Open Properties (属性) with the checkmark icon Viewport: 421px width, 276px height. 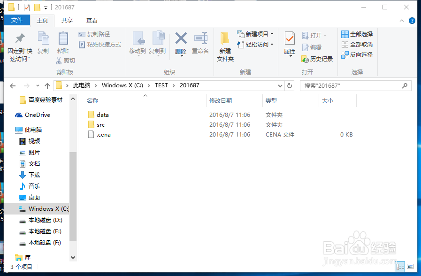tap(290, 44)
